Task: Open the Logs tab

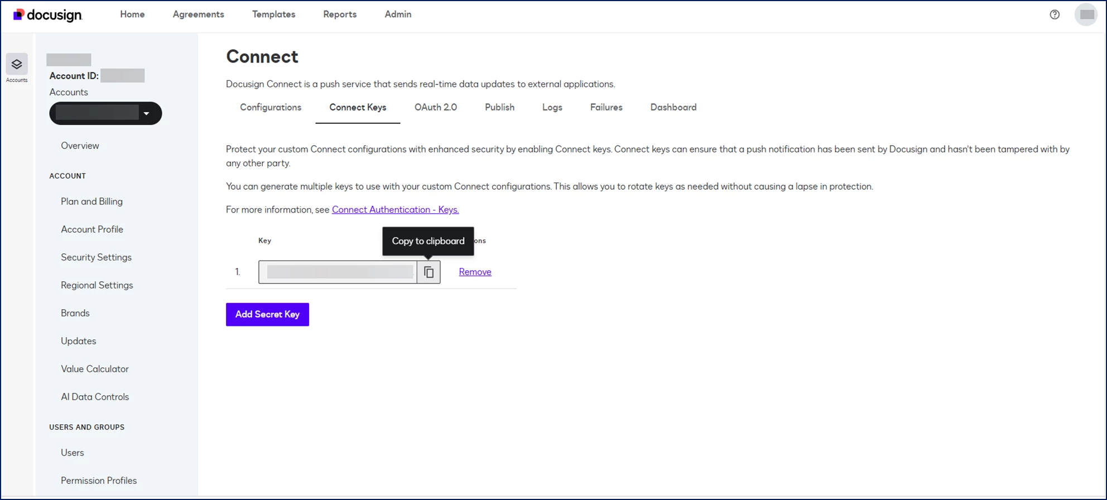Action: pyautogui.click(x=552, y=107)
